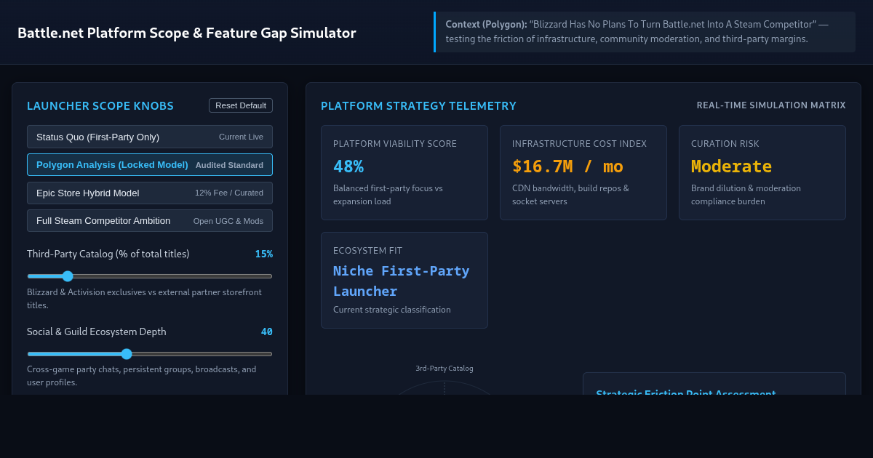Screen dimensions: 873x458
Task: Click the Niche First-Party Launcher classification
Action: pos(402,281)
